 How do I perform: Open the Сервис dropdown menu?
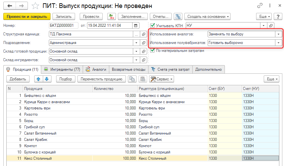point(162,79)
